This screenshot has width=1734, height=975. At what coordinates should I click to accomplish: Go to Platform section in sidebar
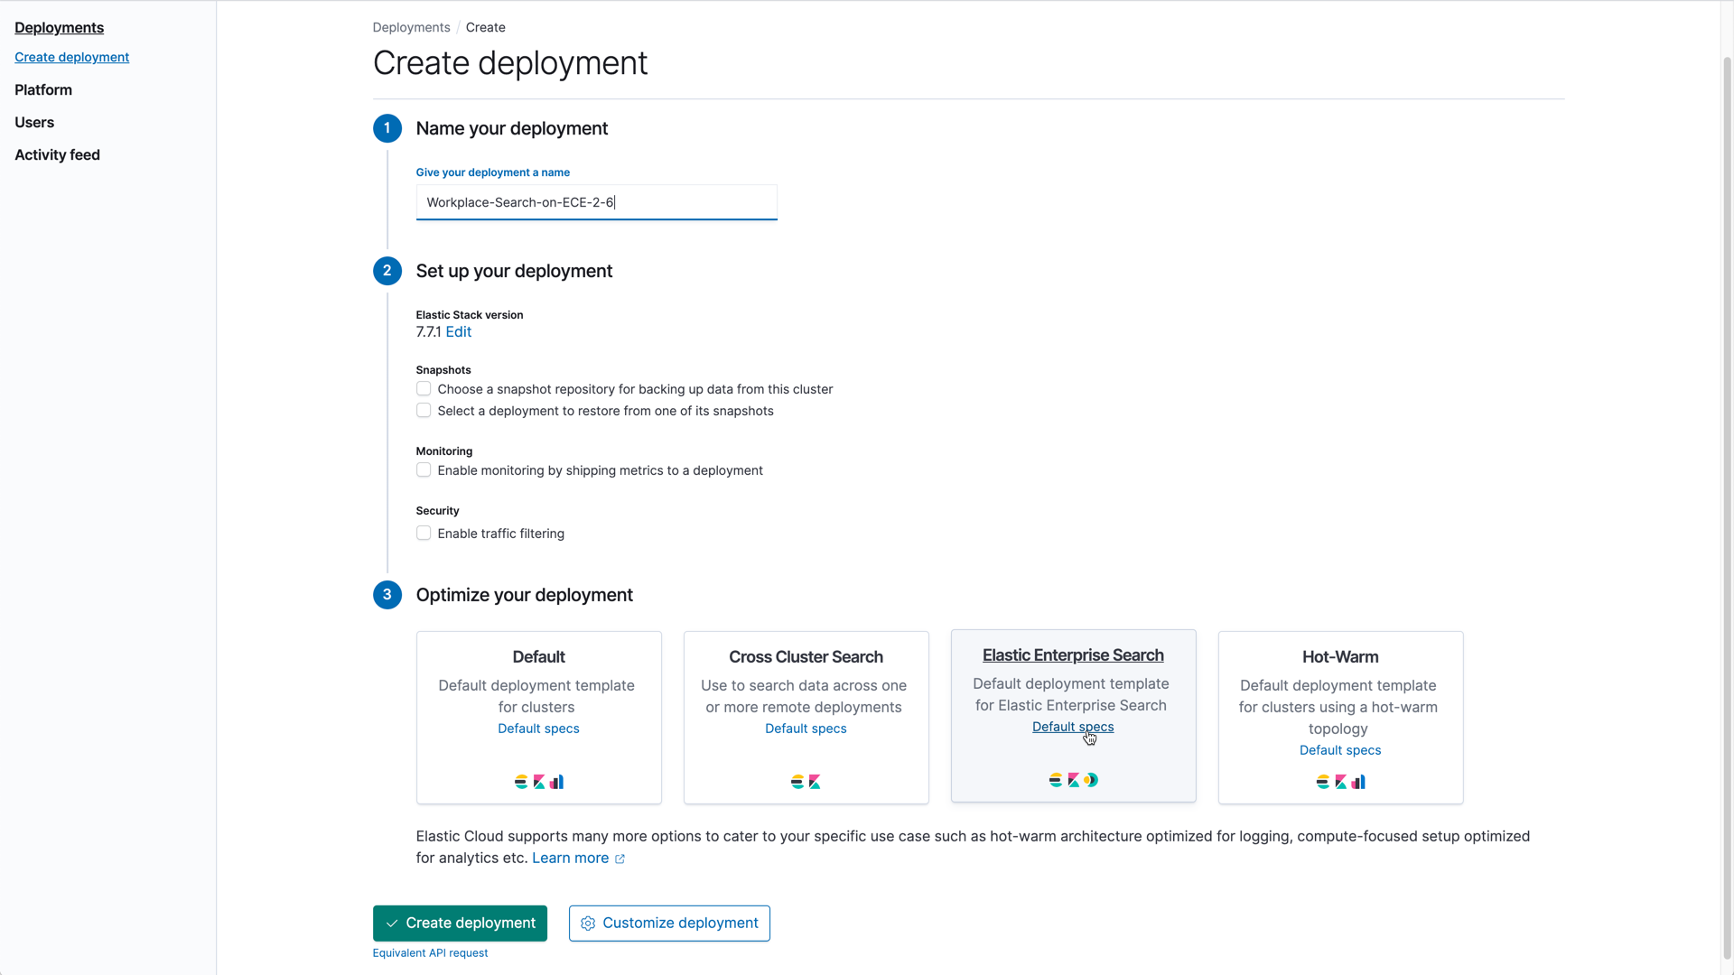(x=43, y=90)
